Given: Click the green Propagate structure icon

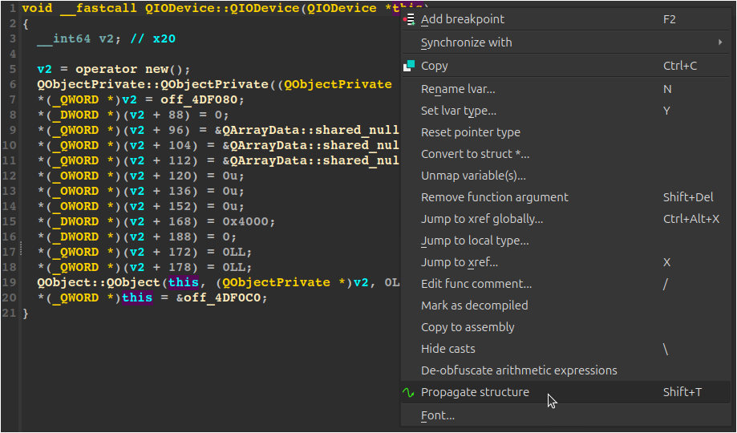Looking at the screenshot, I should coord(409,392).
